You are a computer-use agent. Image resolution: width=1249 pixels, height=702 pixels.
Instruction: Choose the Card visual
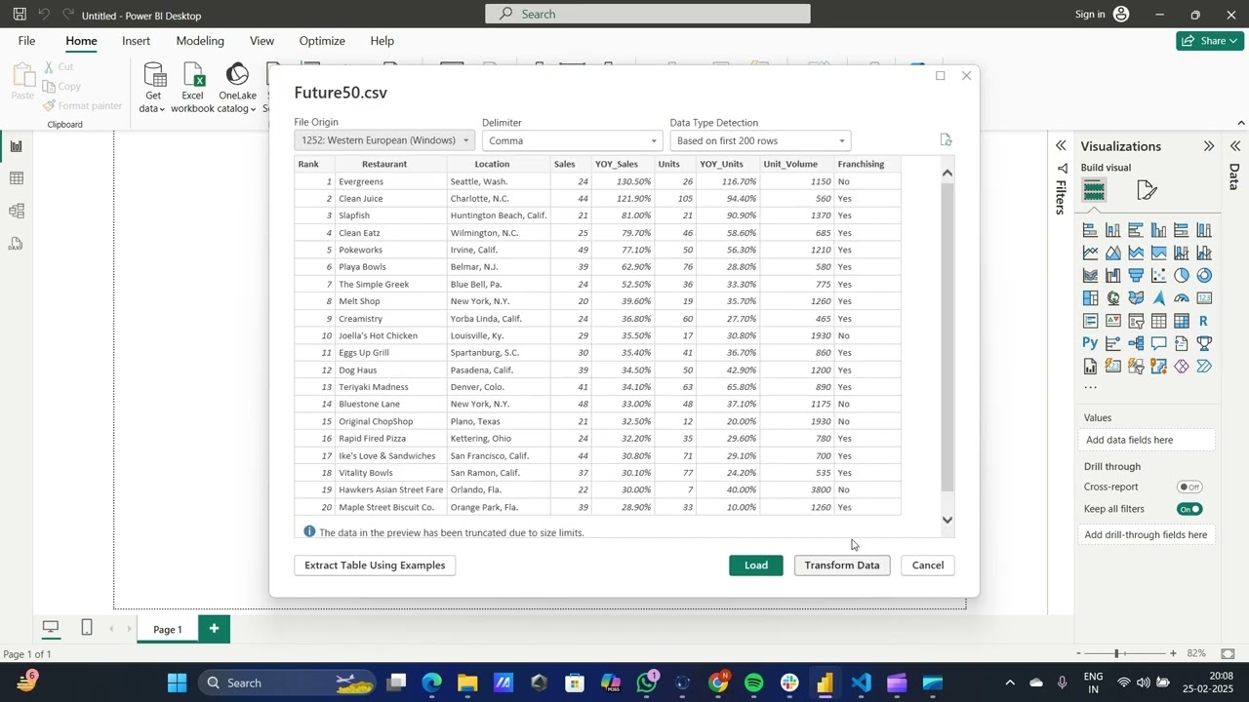[1204, 298]
